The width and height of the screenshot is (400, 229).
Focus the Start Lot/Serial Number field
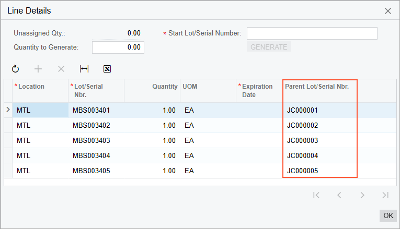click(x=312, y=33)
